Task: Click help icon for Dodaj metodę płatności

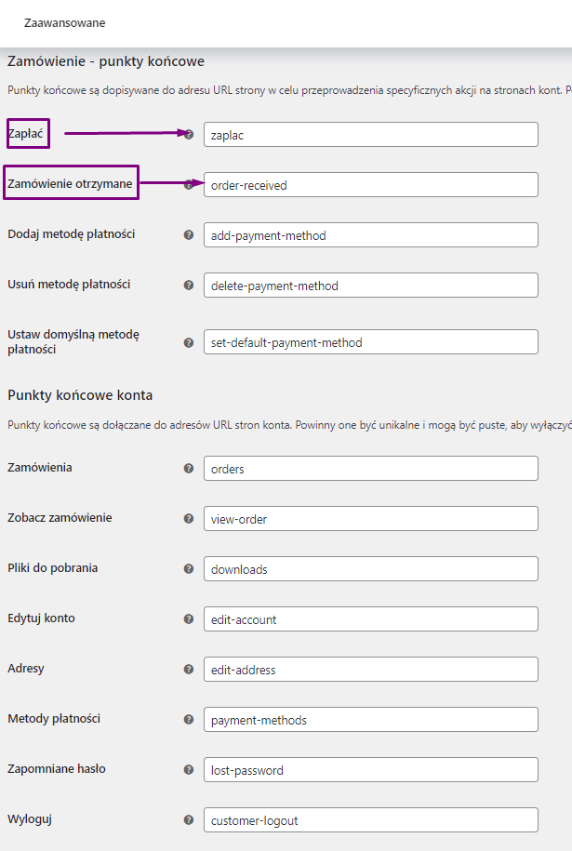Action: [x=189, y=235]
